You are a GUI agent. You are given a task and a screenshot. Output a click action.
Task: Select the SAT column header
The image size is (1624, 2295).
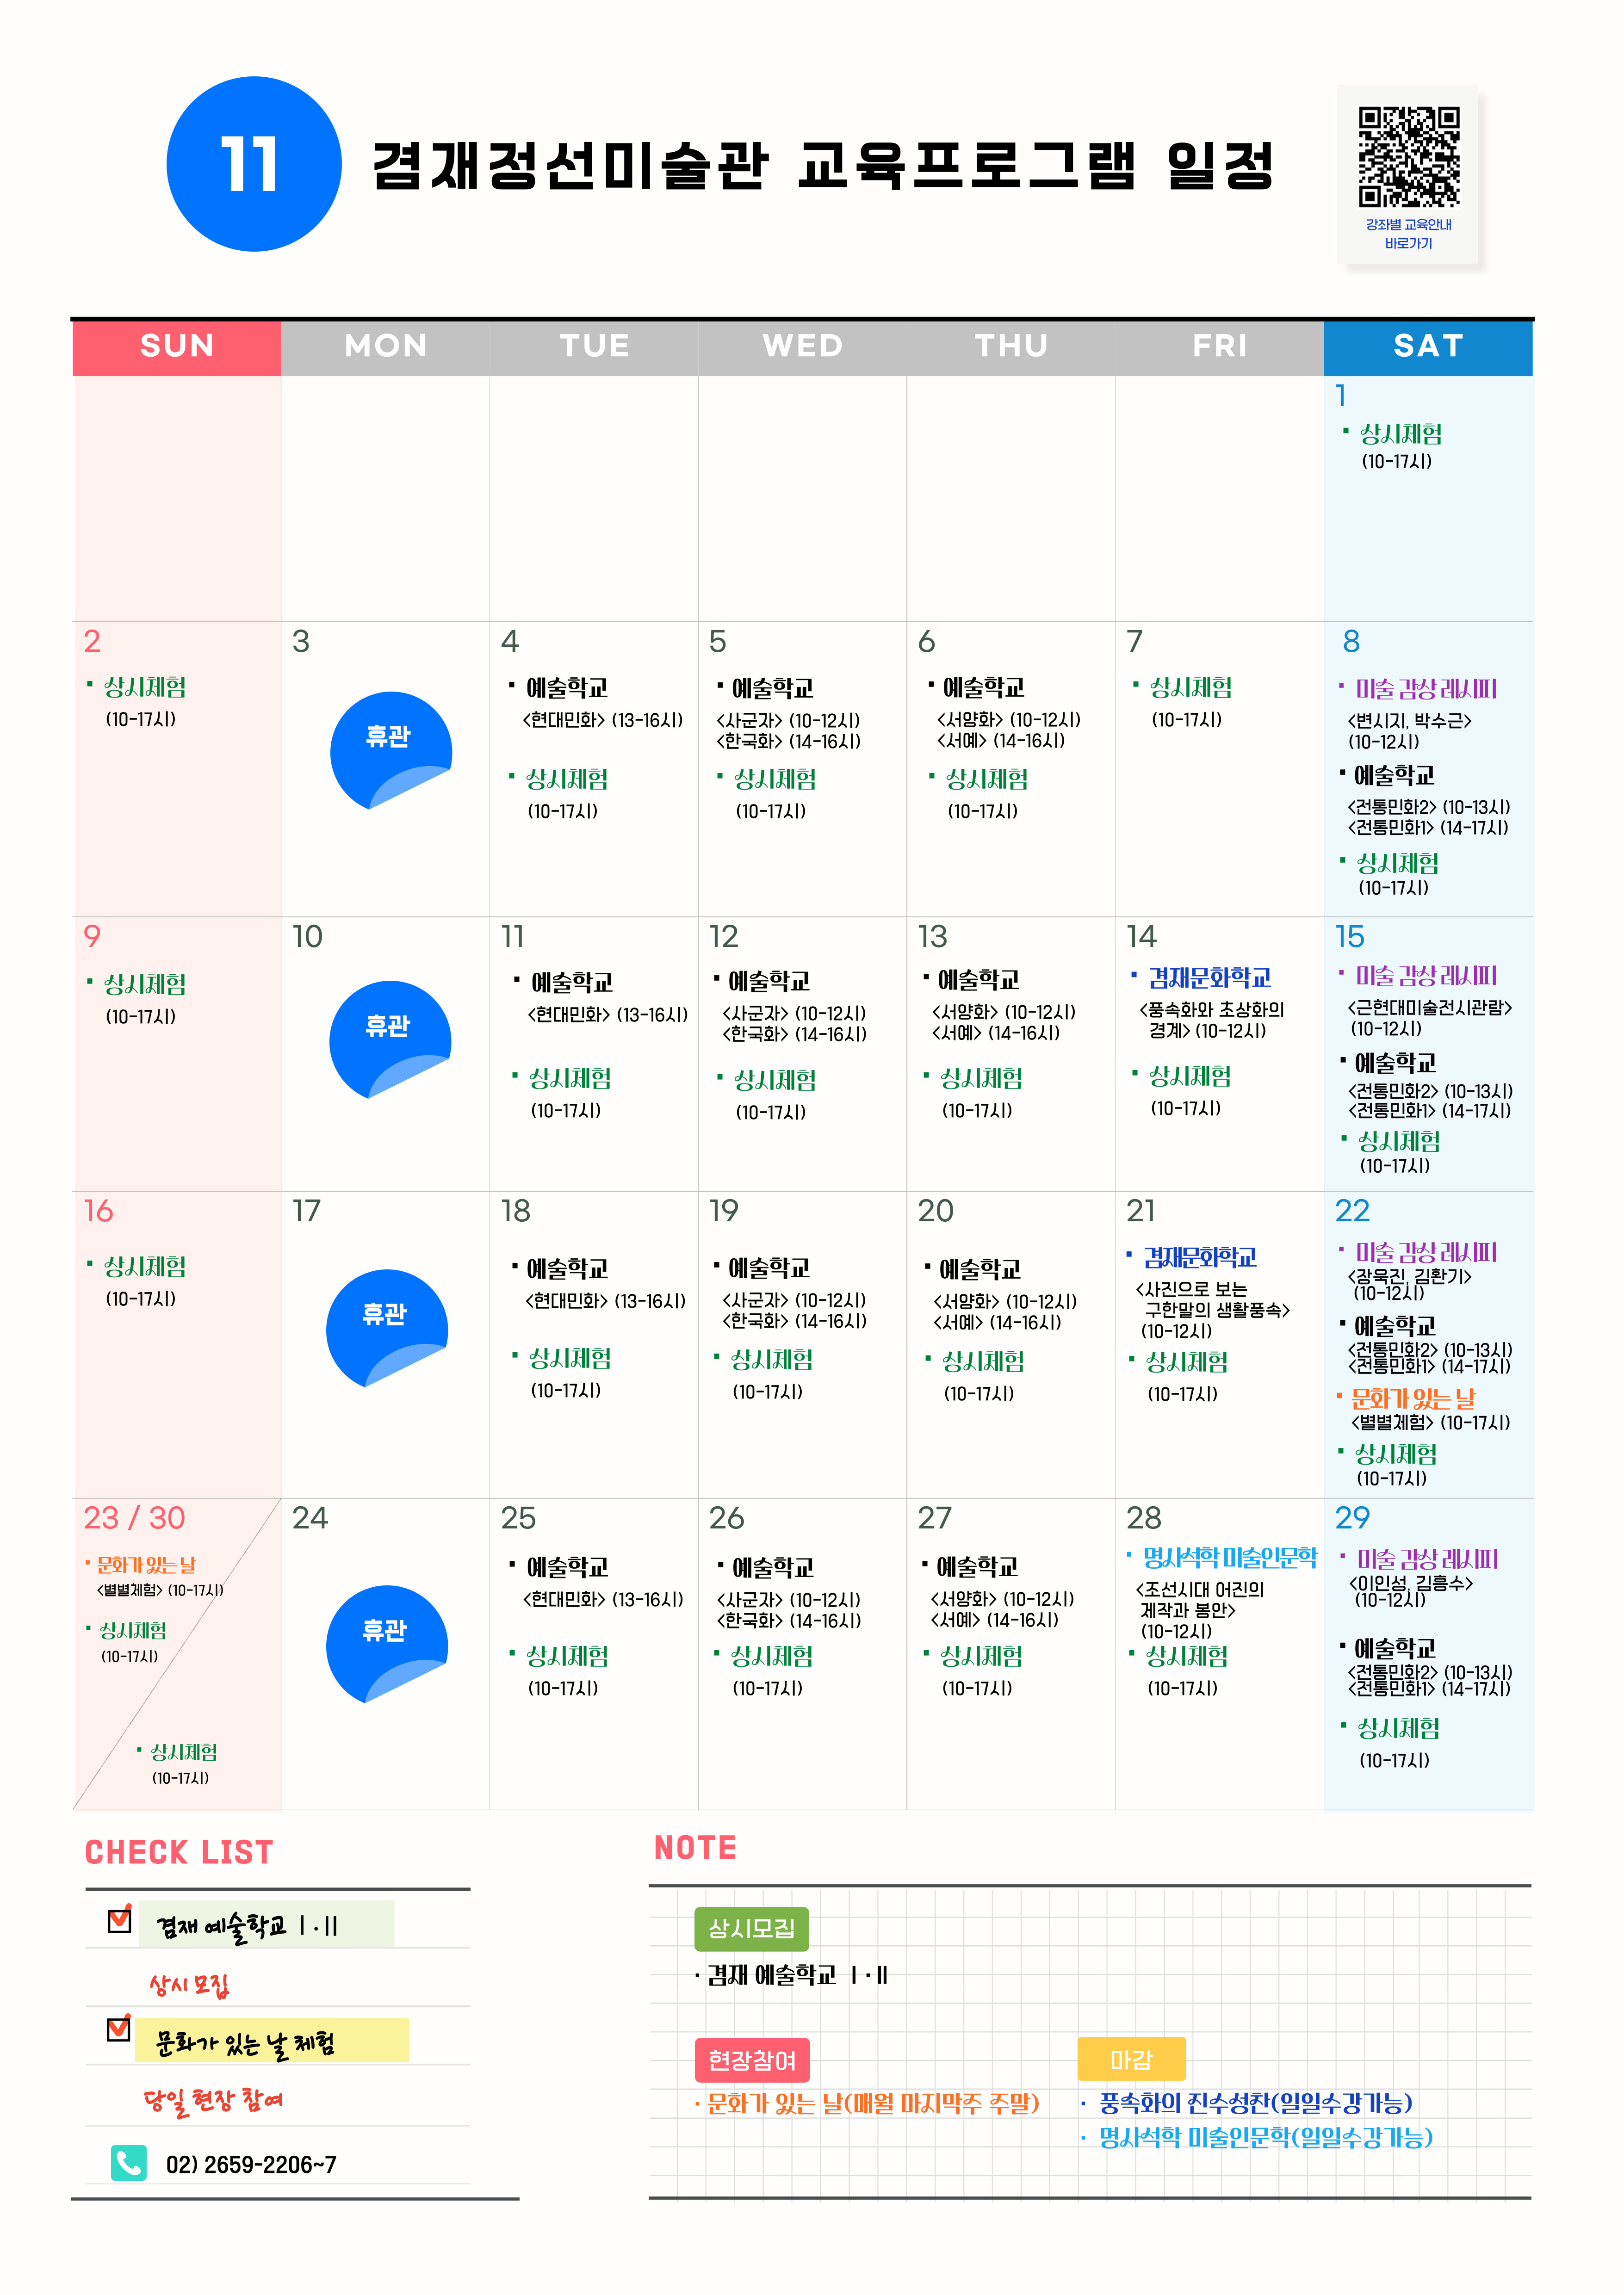[1427, 346]
